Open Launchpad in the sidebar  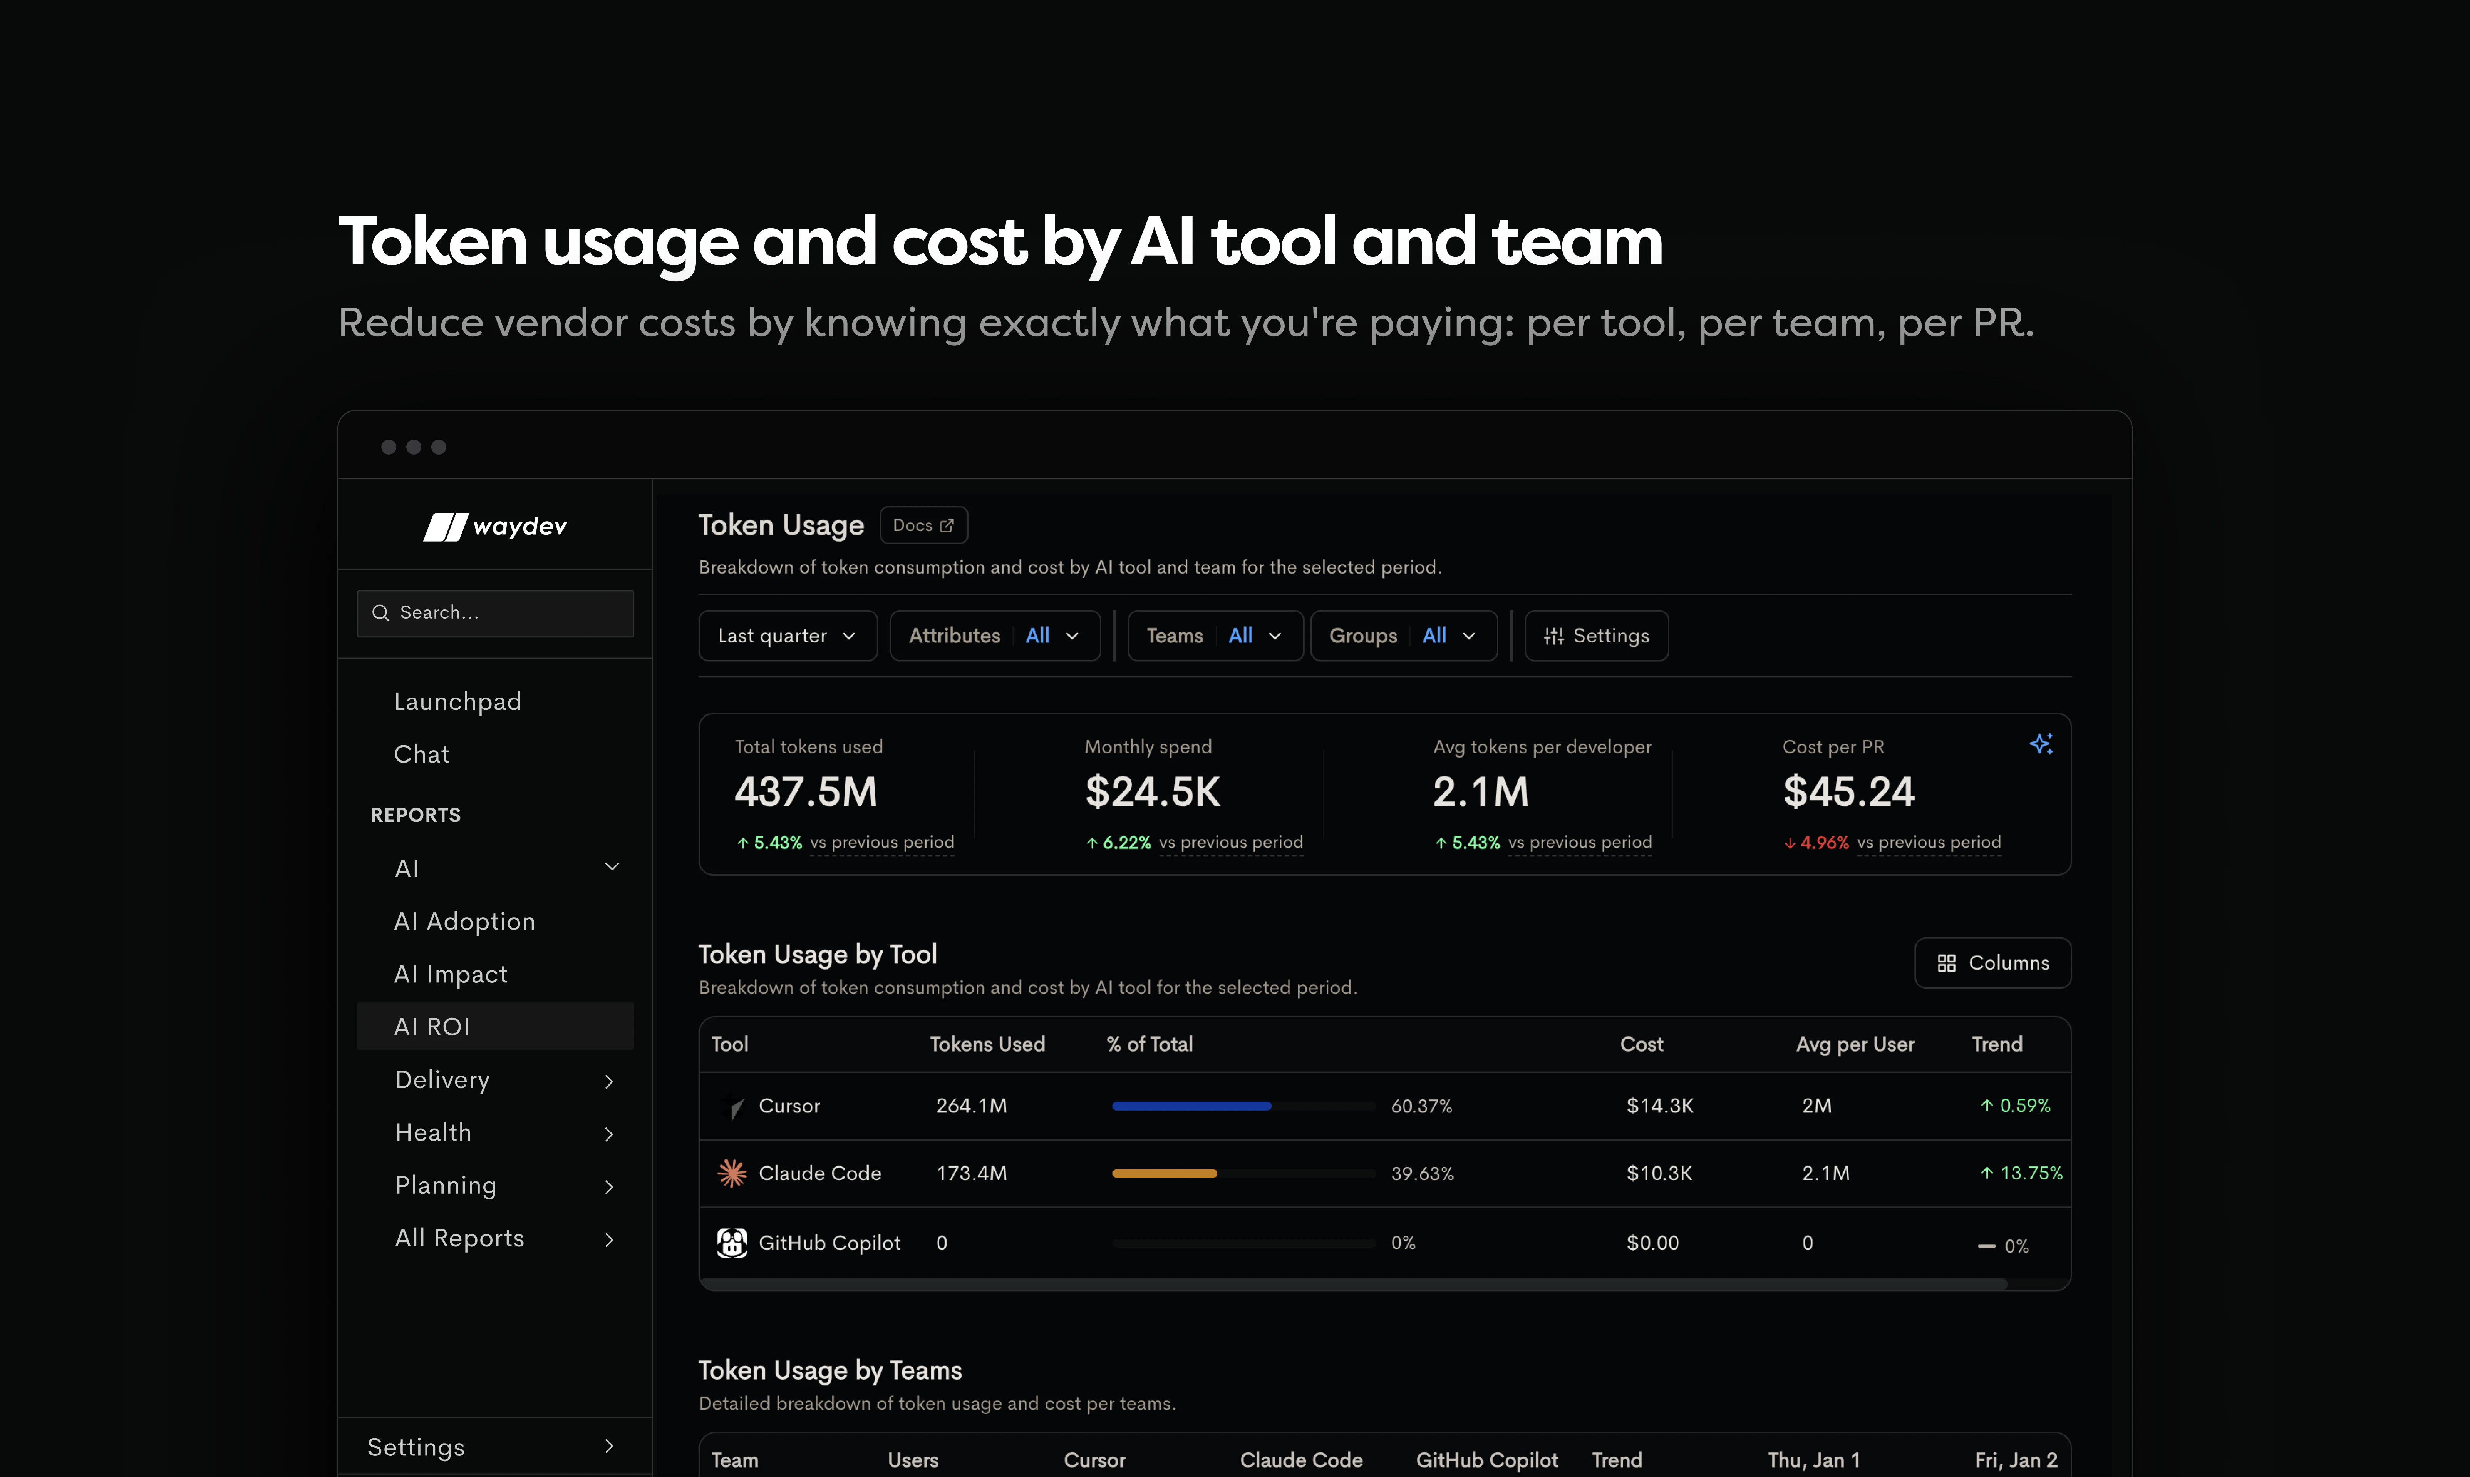click(x=458, y=702)
